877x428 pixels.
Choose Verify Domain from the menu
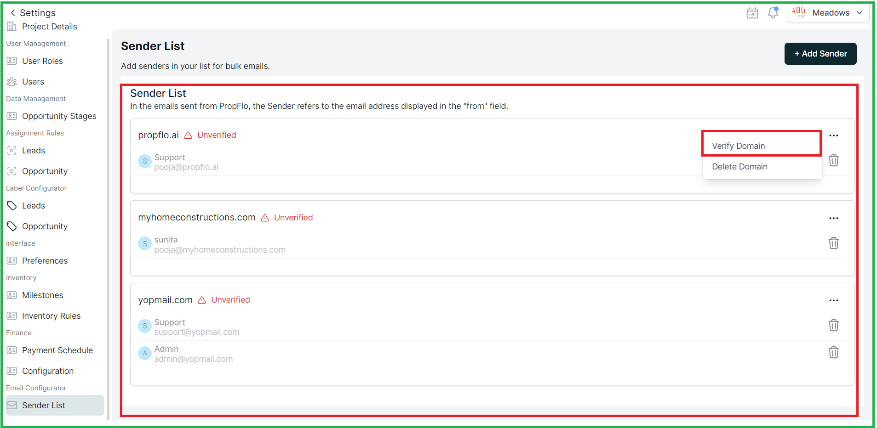click(x=762, y=146)
